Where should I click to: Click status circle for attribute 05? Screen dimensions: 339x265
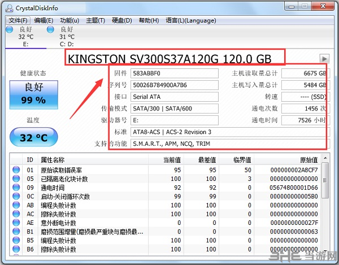(x=16, y=179)
